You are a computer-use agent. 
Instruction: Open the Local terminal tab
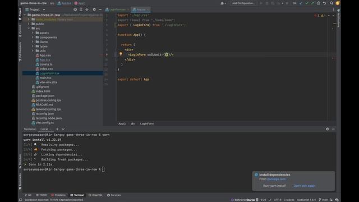tap(44, 129)
